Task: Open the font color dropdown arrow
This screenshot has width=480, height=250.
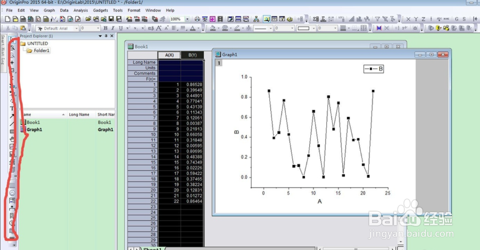Action: pos(198,29)
